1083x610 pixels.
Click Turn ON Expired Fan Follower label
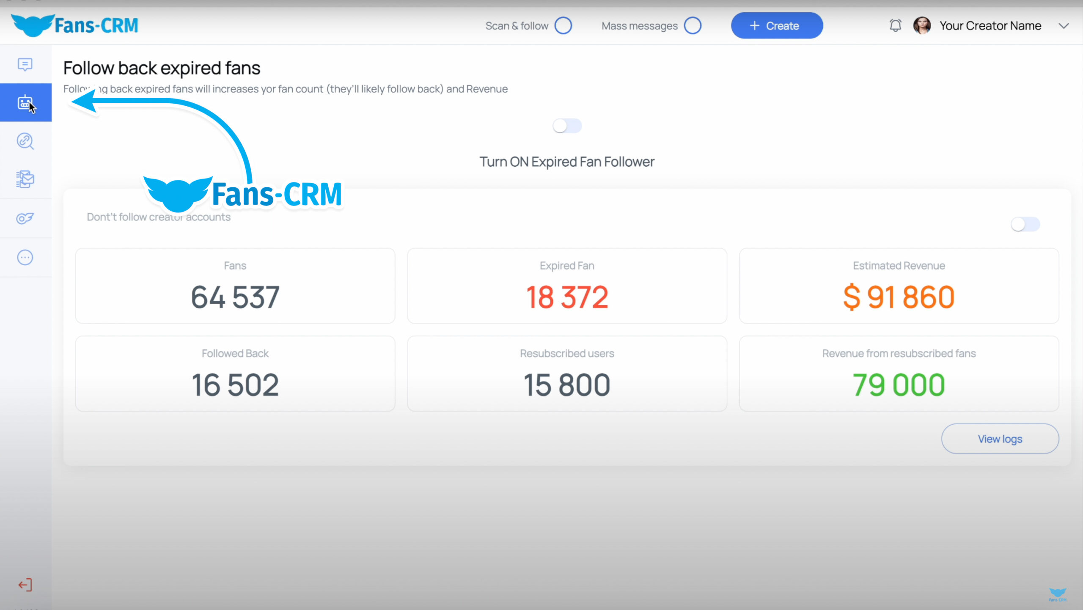click(567, 162)
